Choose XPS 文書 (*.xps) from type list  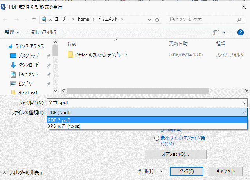147,126
